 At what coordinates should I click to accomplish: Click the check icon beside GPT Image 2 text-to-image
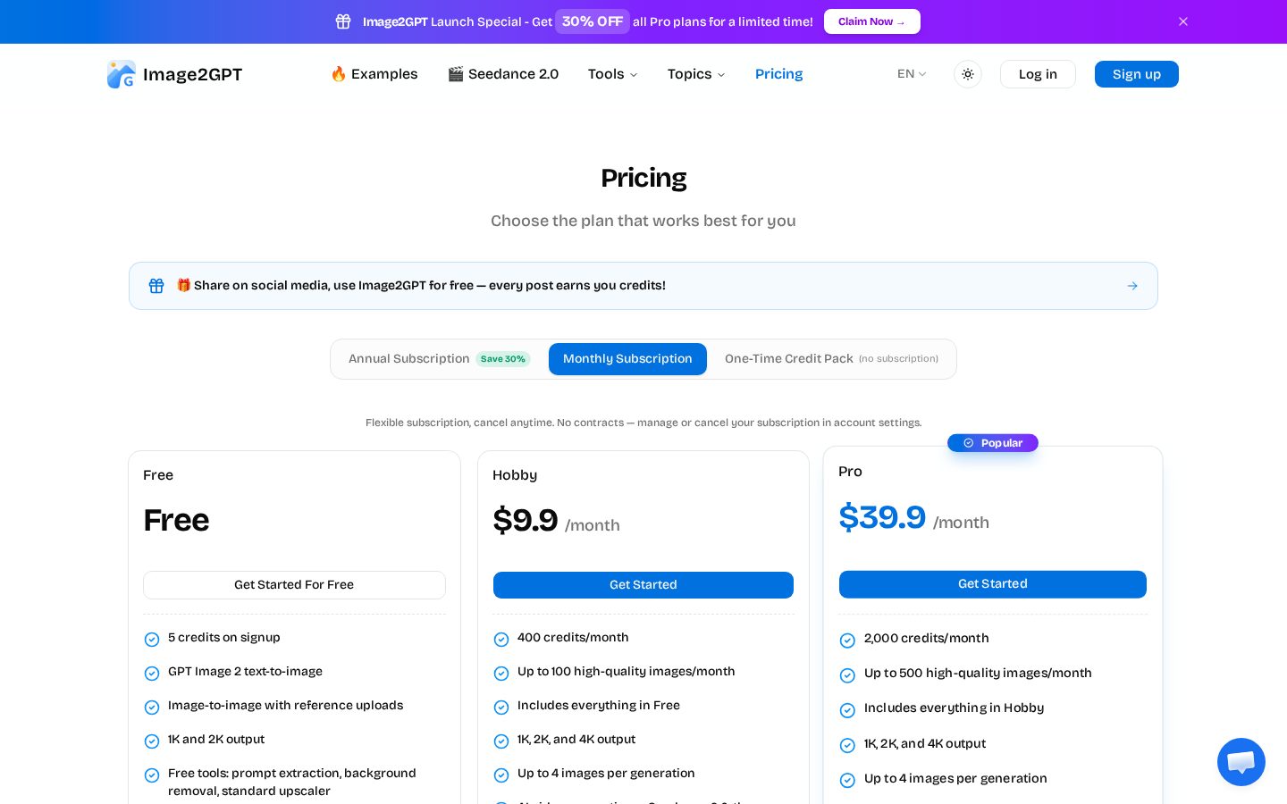tap(152, 673)
